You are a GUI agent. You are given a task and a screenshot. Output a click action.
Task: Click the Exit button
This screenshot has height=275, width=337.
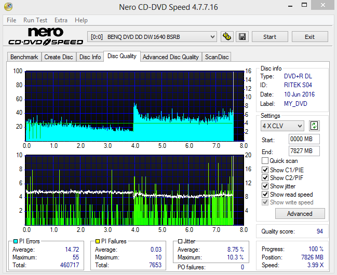click(309, 37)
